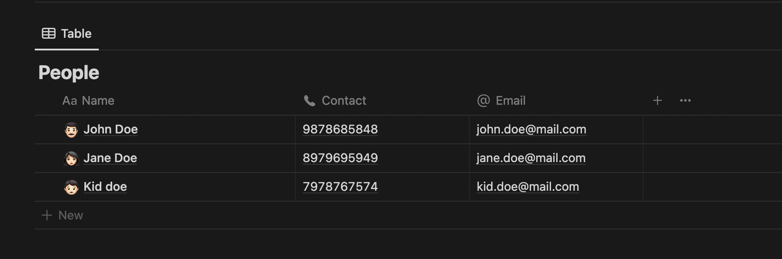The width and height of the screenshot is (782, 259).
Task: Click the @ icon in Email header
Action: [484, 101]
